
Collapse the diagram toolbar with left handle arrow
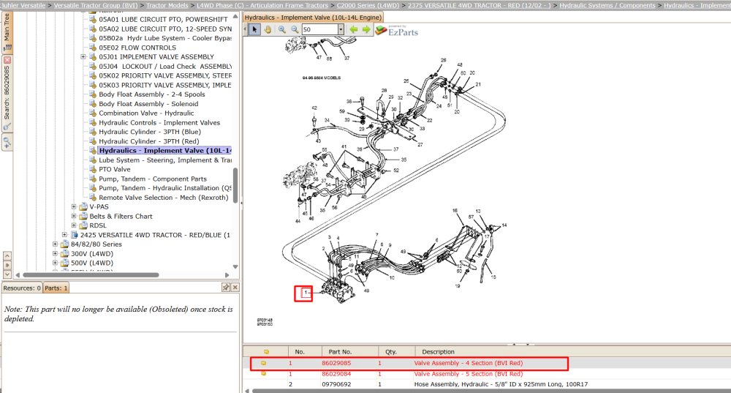coord(245,29)
